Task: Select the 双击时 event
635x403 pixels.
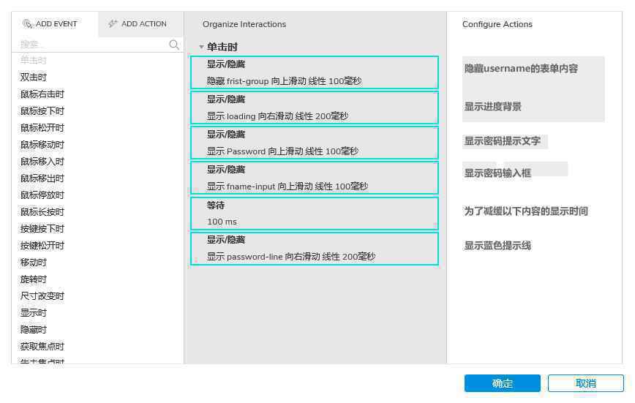Action: coord(34,77)
